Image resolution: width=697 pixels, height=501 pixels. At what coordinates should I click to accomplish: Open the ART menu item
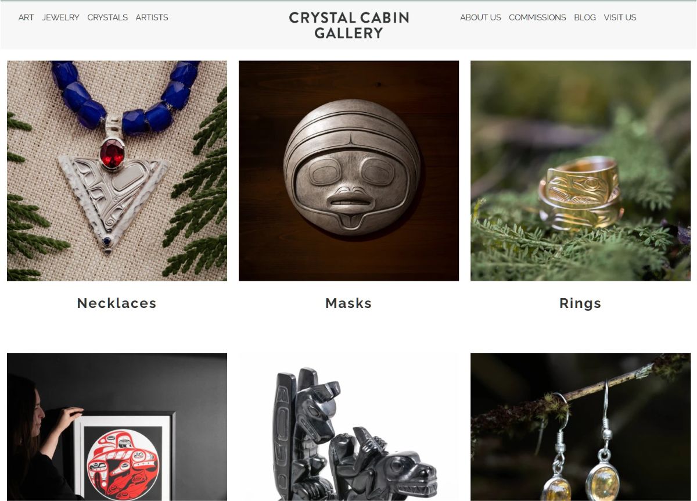(26, 17)
